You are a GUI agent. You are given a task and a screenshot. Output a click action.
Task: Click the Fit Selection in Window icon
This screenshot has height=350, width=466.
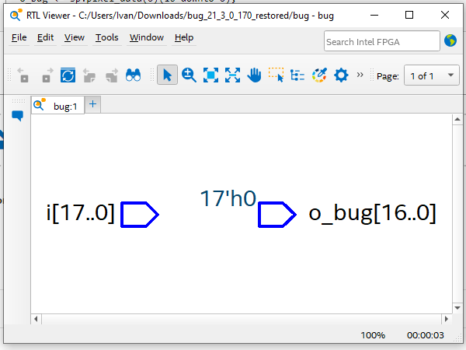tap(232, 75)
